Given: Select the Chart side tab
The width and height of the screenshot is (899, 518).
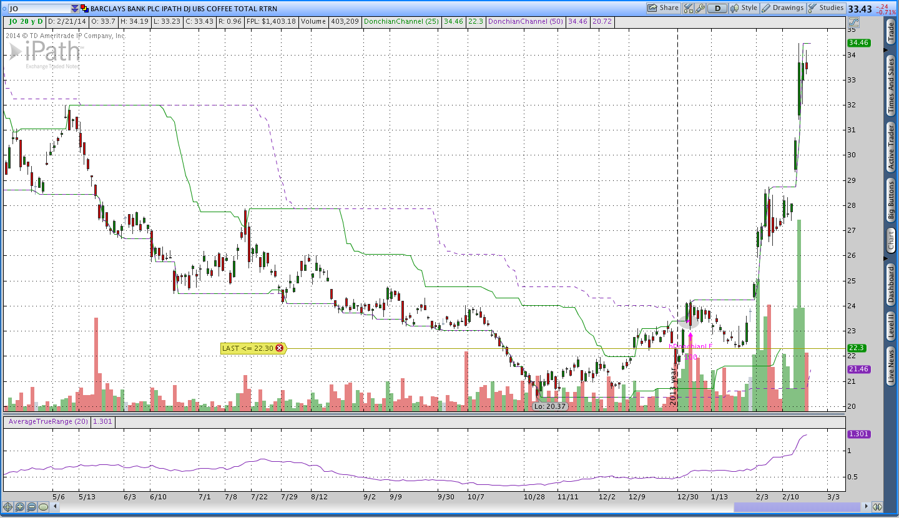Looking at the screenshot, I should [891, 240].
